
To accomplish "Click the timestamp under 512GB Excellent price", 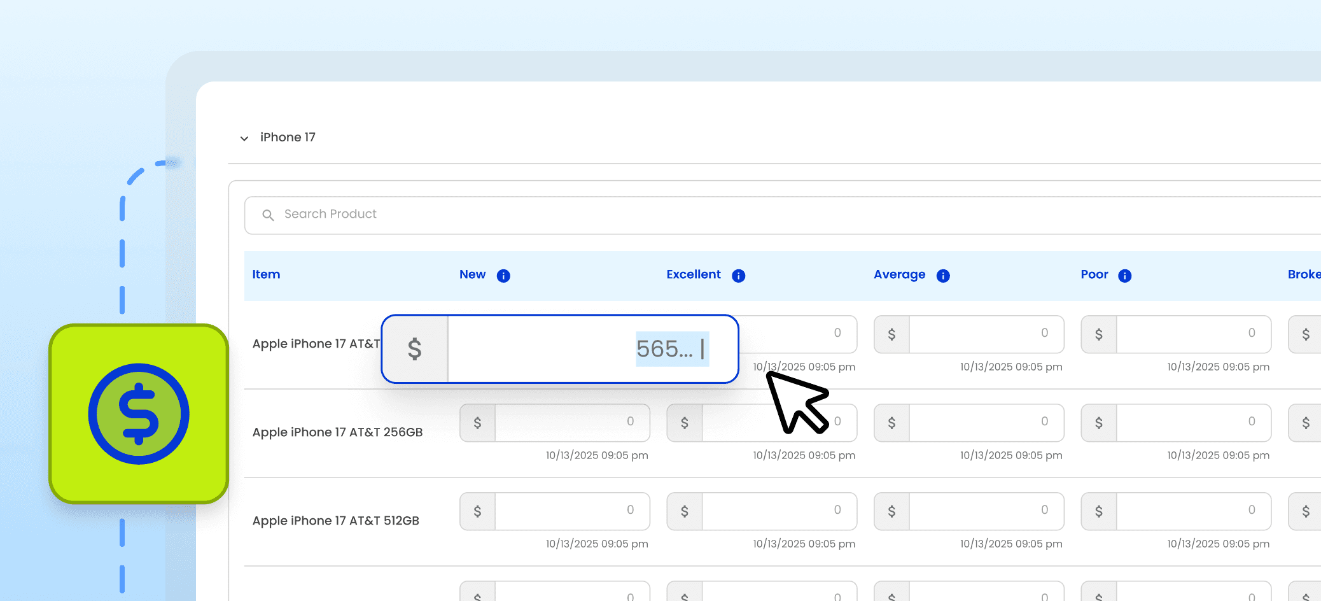I will click(x=804, y=544).
